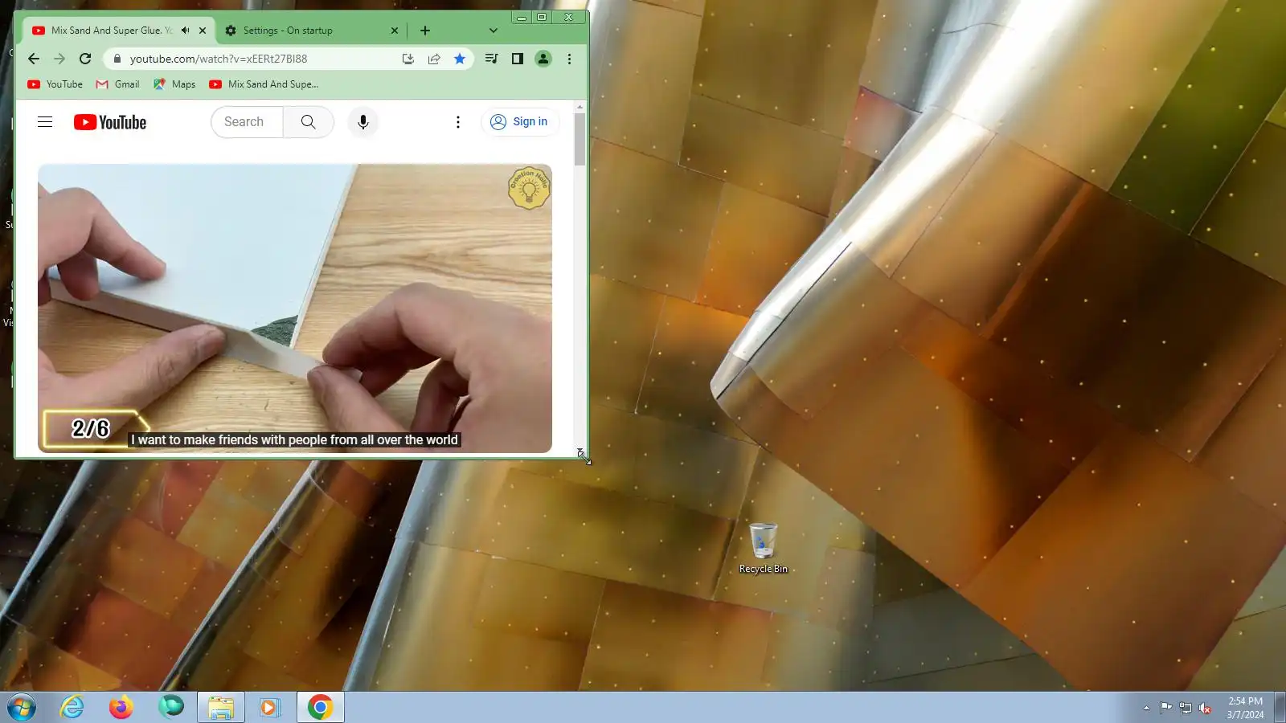
Task: Maximize the Chrome window
Action: point(542,17)
